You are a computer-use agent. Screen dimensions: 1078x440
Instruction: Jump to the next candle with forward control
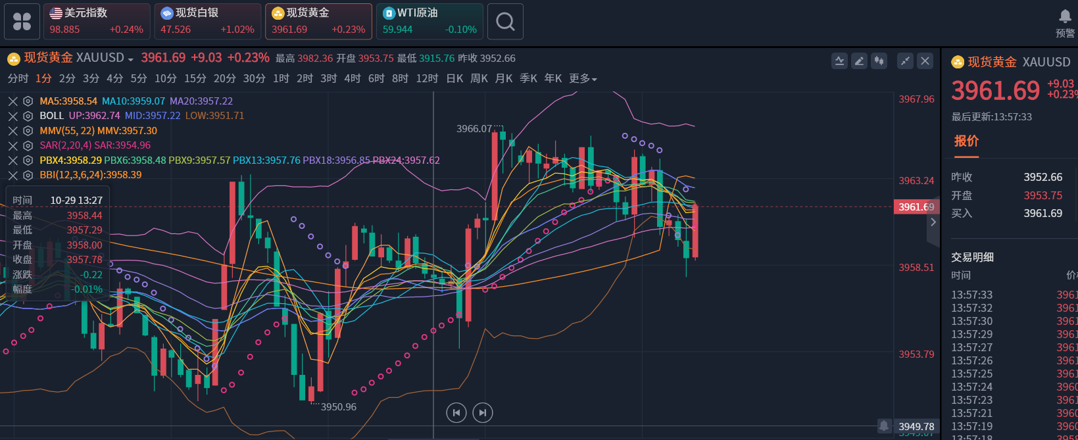[482, 412]
